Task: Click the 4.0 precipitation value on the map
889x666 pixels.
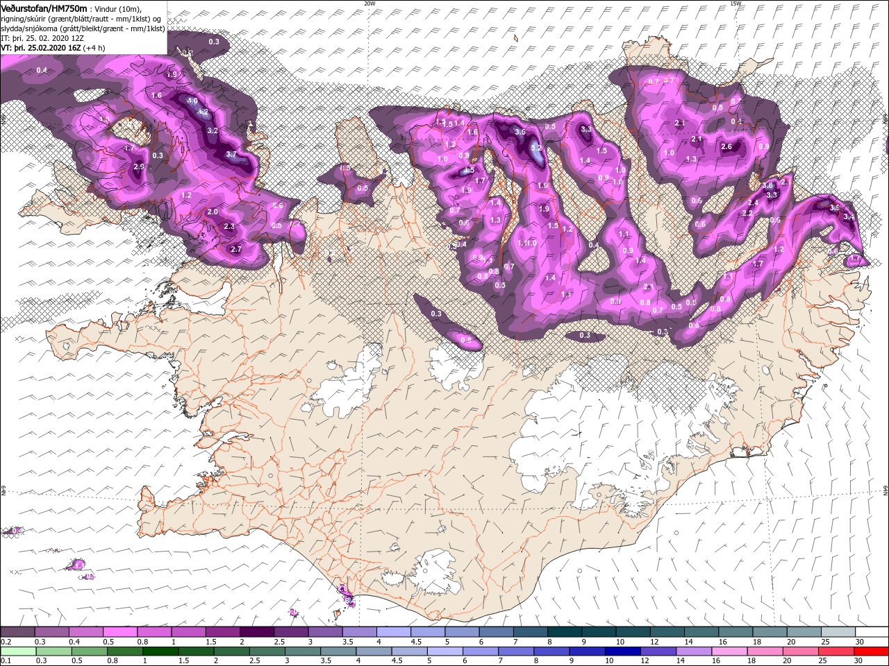Action: pyautogui.click(x=192, y=101)
